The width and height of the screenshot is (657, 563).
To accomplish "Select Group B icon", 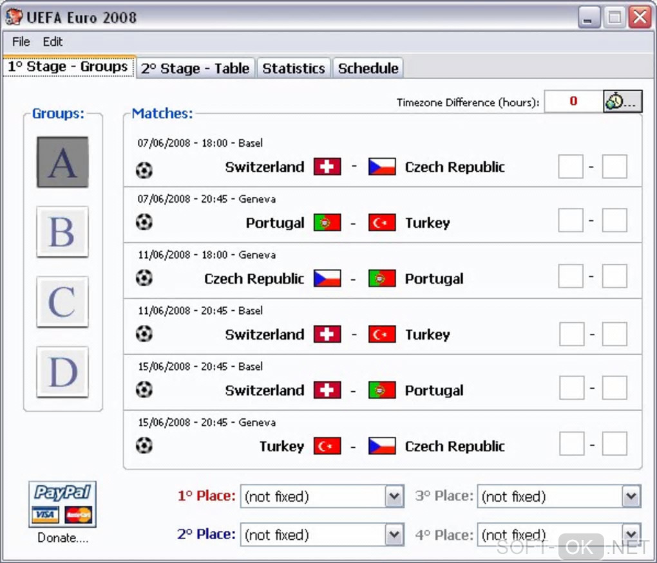I will [62, 232].
